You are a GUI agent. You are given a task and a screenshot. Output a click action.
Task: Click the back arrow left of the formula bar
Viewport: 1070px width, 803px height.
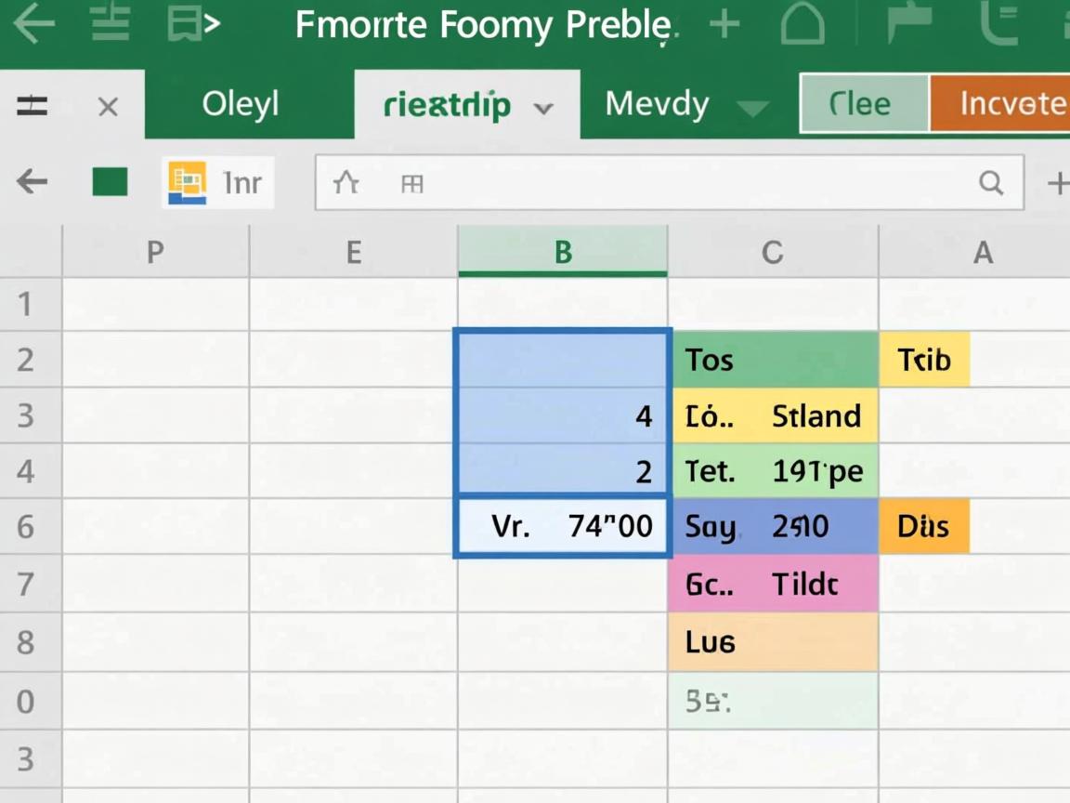pyautogui.click(x=33, y=182)
